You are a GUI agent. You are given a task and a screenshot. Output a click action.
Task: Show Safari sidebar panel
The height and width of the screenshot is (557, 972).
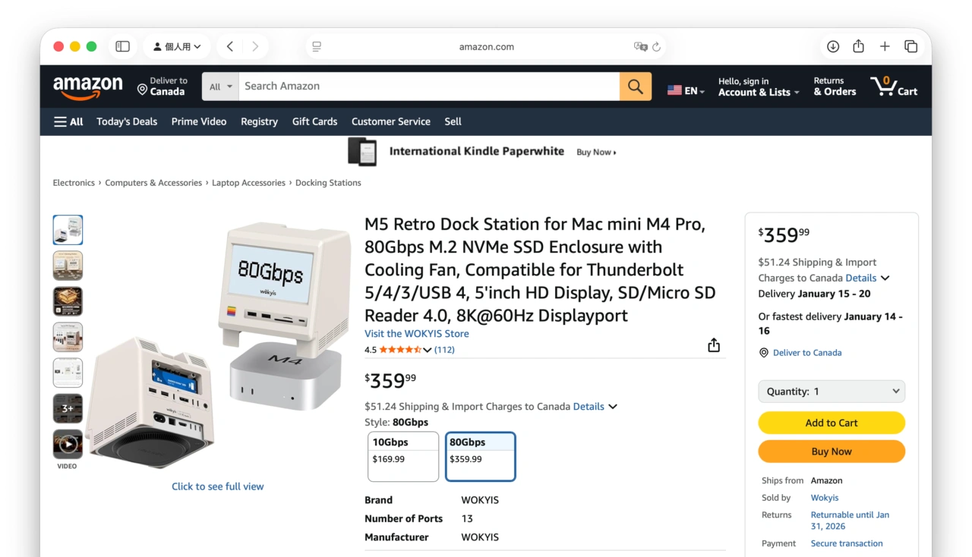(x=122, y=46)
